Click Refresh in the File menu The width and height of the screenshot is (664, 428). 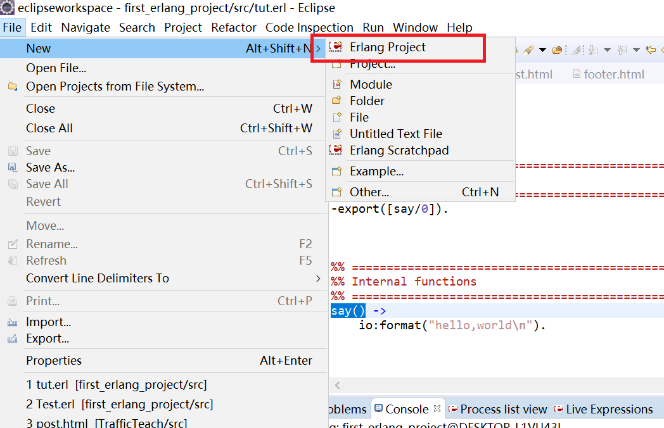coord(163,260)
